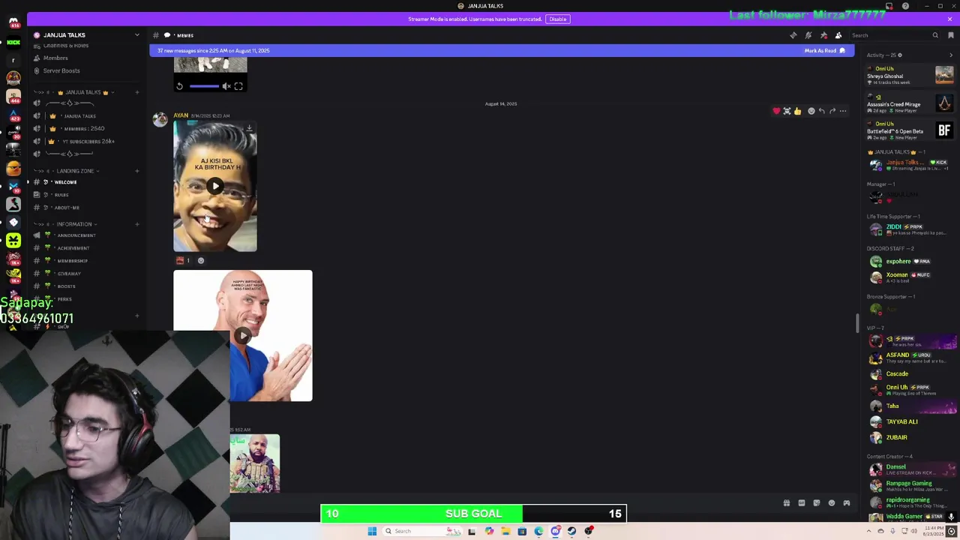Add channel to LANDING ZONE plus icon

click(x=136, y=171)
